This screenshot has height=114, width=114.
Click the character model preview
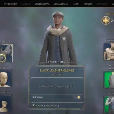[x=58, y=38]
